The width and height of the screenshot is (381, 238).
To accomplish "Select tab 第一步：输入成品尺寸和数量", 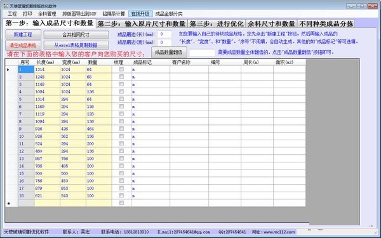I will coord(50,23).
